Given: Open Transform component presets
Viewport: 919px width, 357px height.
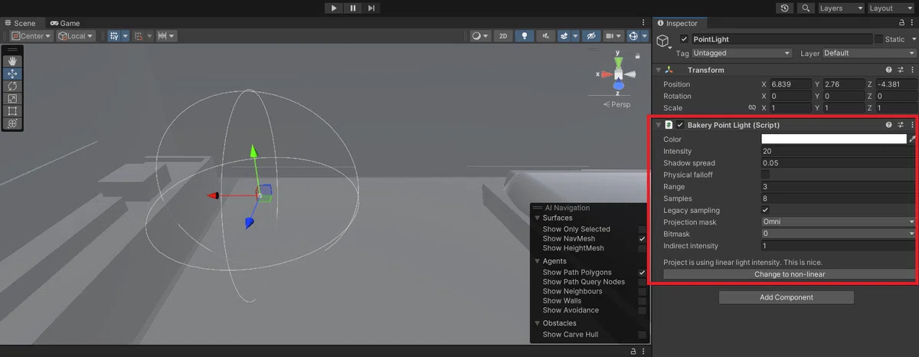Looking at the screenshot, I should (x=901, y=70).
